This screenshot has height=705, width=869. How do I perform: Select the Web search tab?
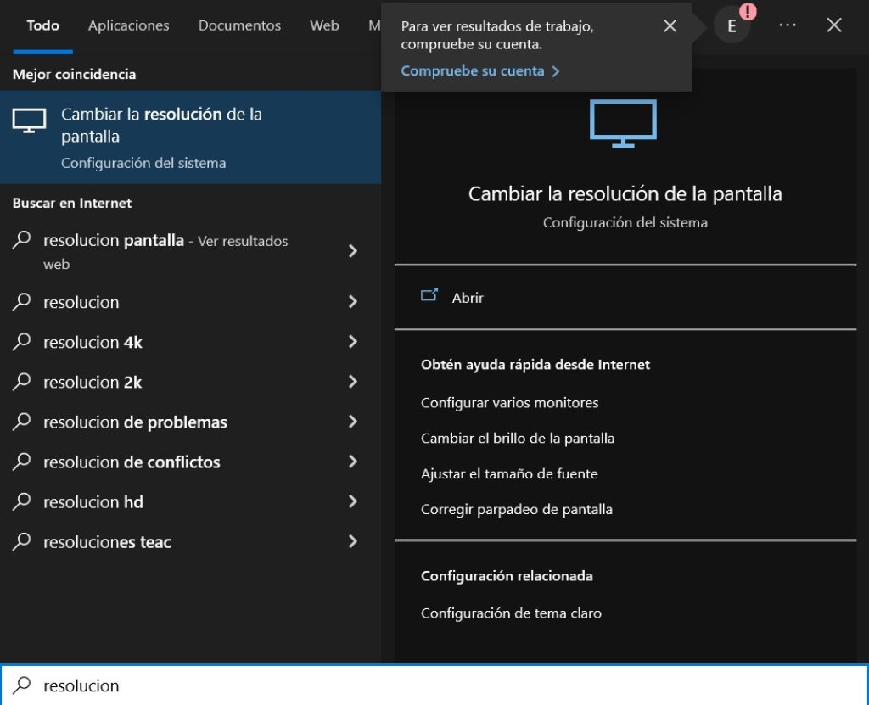(324, 25)
